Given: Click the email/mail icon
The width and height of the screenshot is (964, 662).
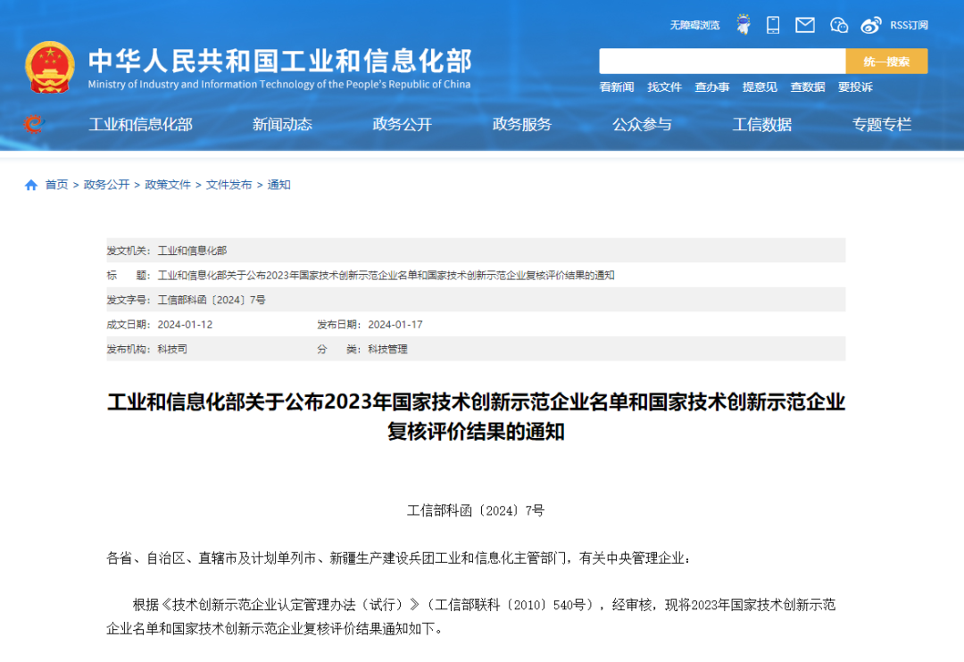Looking at the screenshot, I should 804,24.
